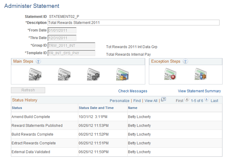225x158 pixels.
Task: Click the From Date field
Action: click(x=62, y=30)
